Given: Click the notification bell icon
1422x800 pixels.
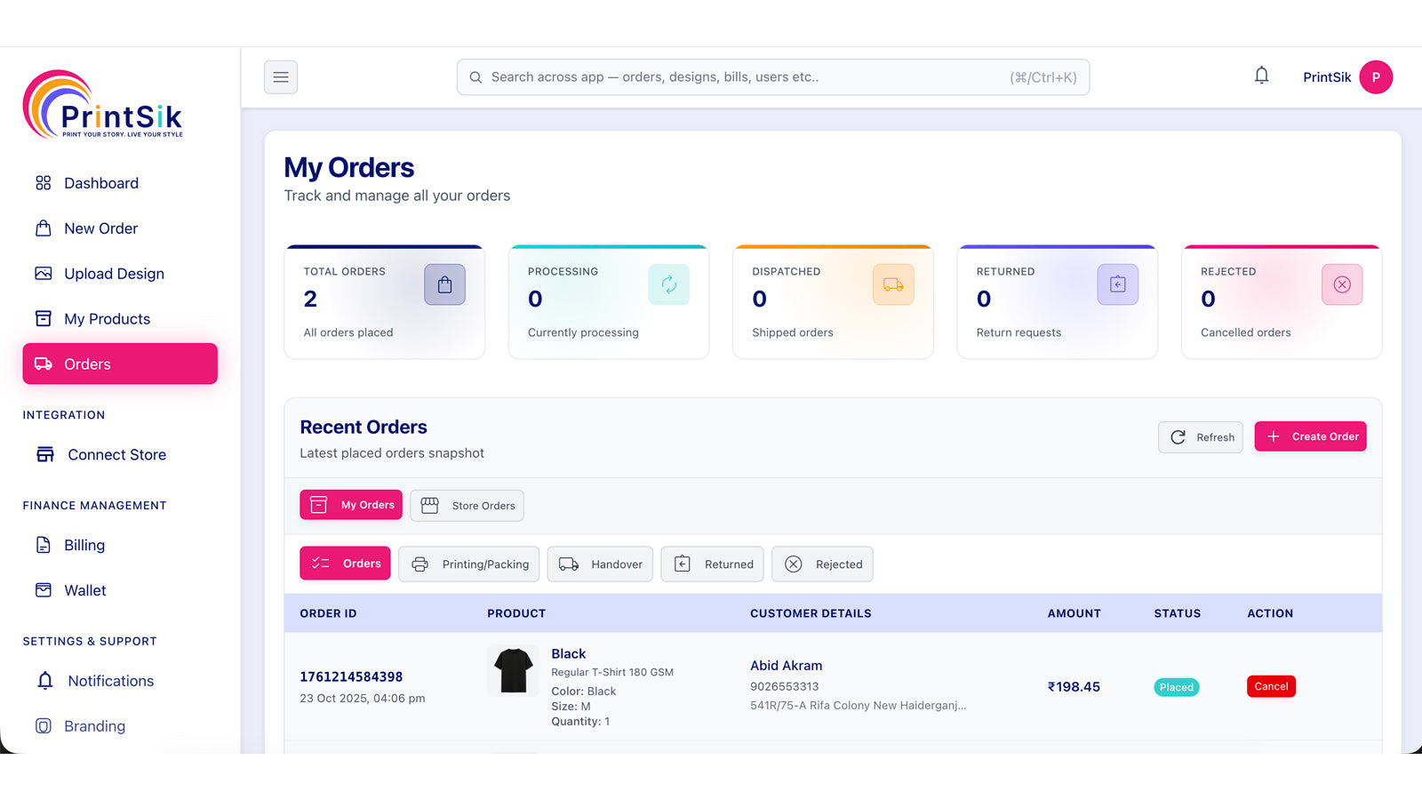Looking at the screenshot, I should [x=1261, y=76].
